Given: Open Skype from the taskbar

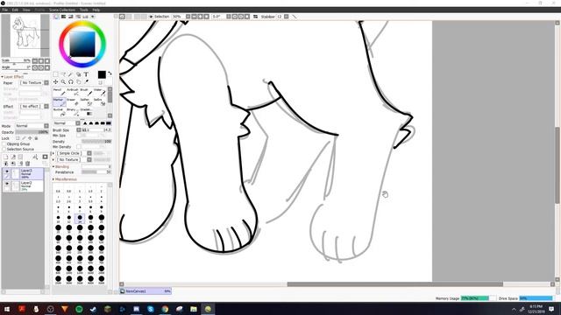Looking at the screenshot, I should pos(151,309).
